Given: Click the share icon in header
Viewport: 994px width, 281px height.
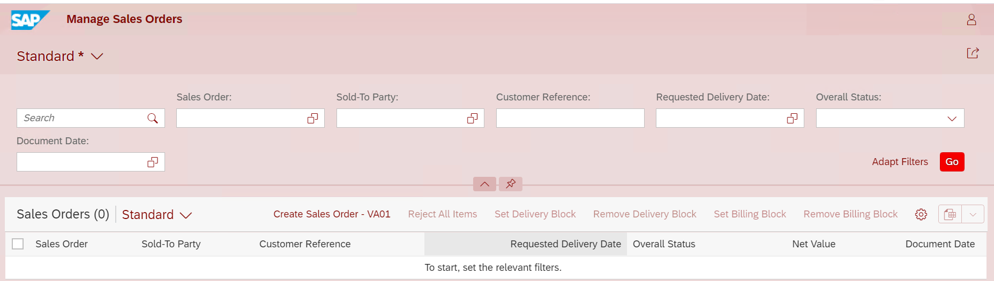Looking at the screenshot, I should [x=973, y=53].
